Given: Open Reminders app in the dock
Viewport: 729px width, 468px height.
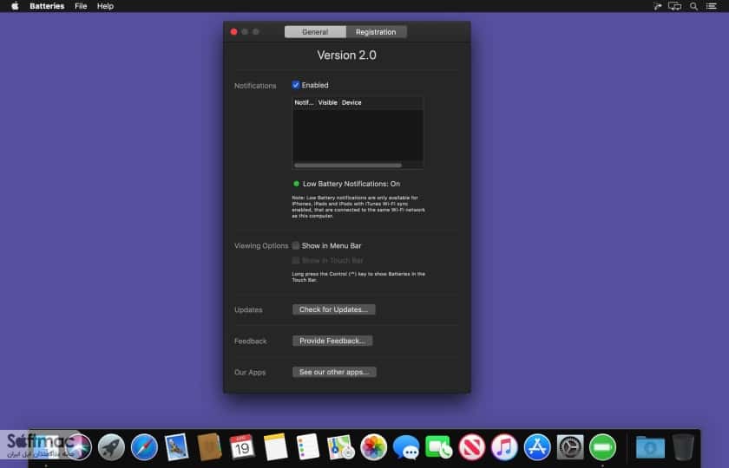Looking at the screenshot, I should point(308,447).
